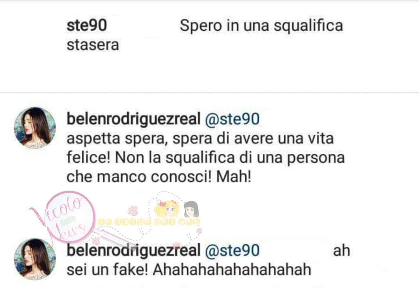
Task: Click the 'che manco conosci! Mah!' line
Action: click(159, 177)
